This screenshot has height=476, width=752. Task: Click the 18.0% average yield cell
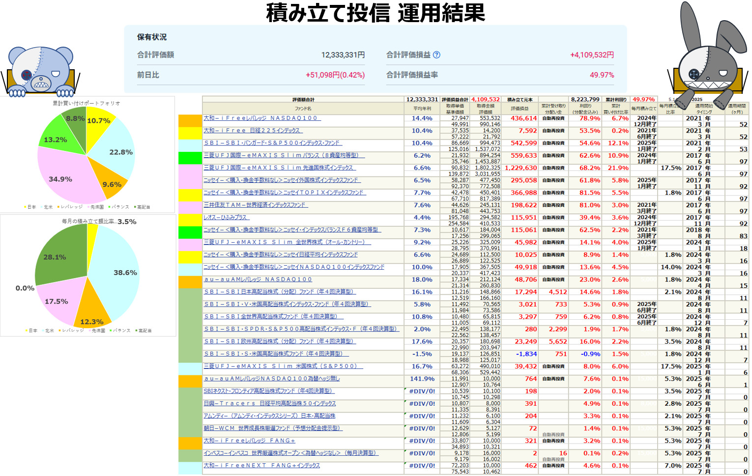(x=422, y=280)
